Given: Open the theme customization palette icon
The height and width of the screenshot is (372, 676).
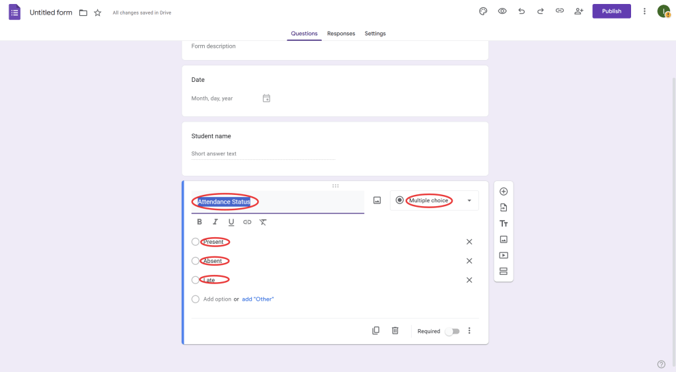Looking at the screenshot, I should [483, 11].
